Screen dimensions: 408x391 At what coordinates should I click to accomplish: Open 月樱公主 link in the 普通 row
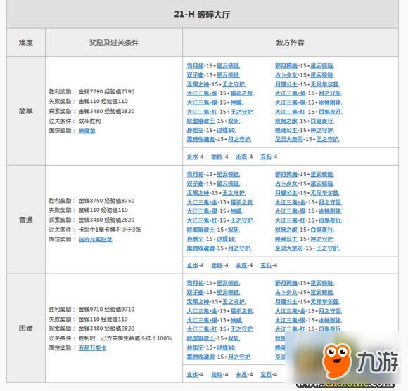coord(286,193)
